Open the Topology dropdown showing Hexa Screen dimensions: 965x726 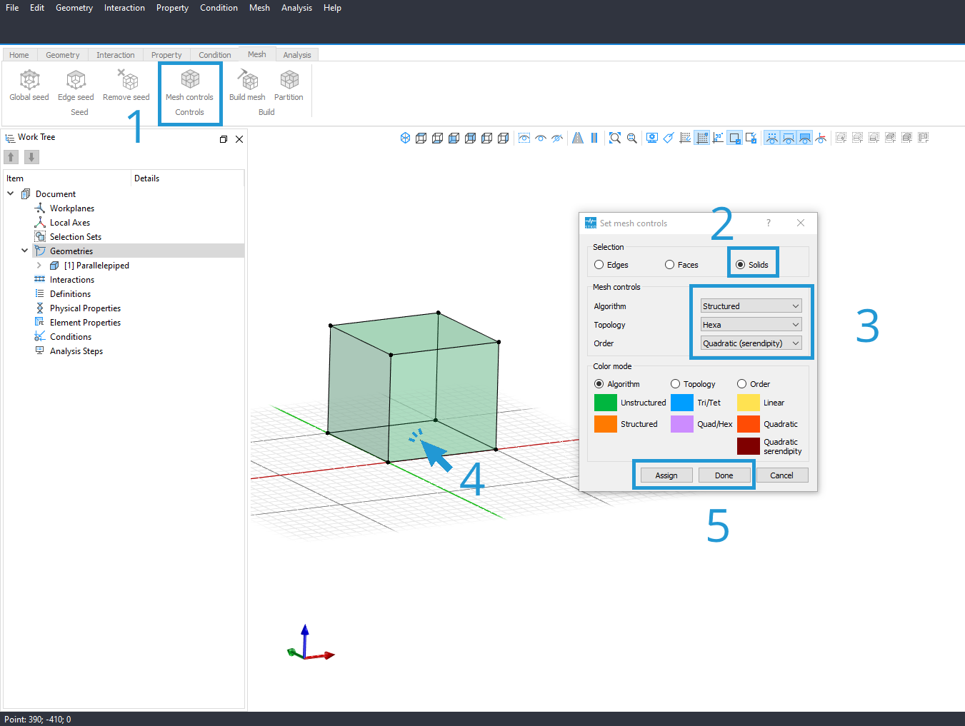click(751, 324)
